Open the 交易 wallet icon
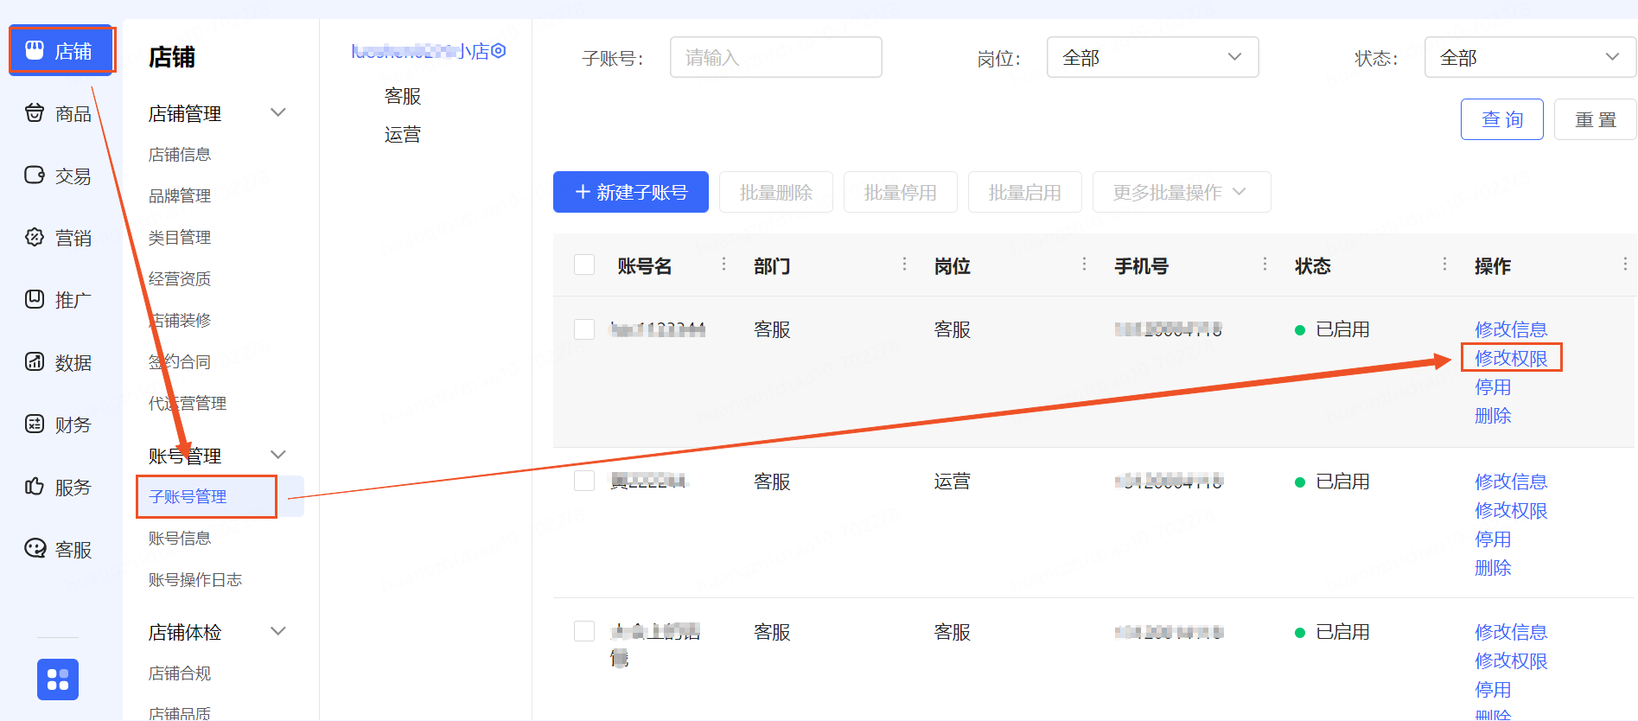 [x=35, y=175]
